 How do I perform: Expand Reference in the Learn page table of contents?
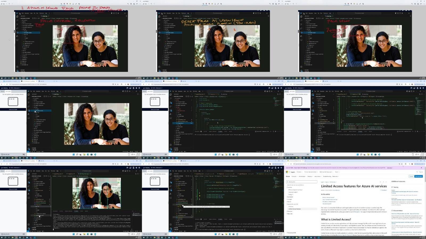(290, 211)
